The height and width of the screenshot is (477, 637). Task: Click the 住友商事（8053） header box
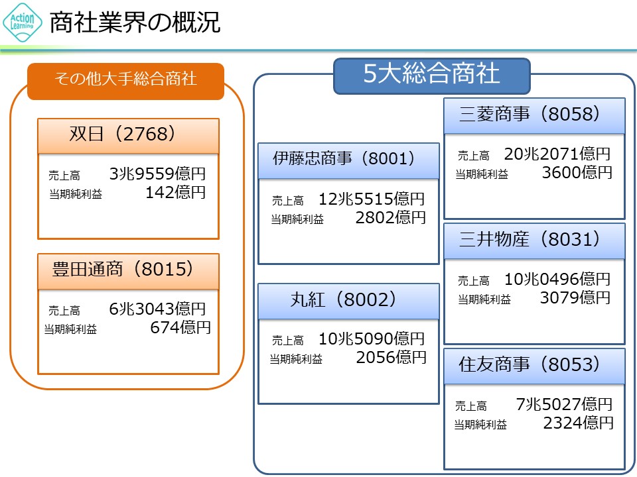[x=534, y=365]
